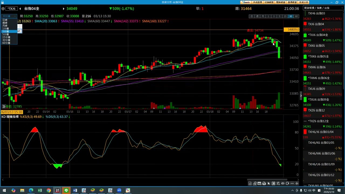
Task: Open Excel from the Windows taskbar
Action: [x=40, y=190]
